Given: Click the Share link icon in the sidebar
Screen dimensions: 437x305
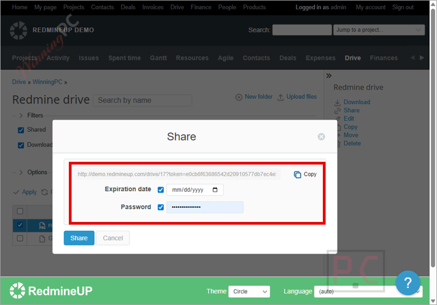Looking at the screenshot, I should click(337, 110).
